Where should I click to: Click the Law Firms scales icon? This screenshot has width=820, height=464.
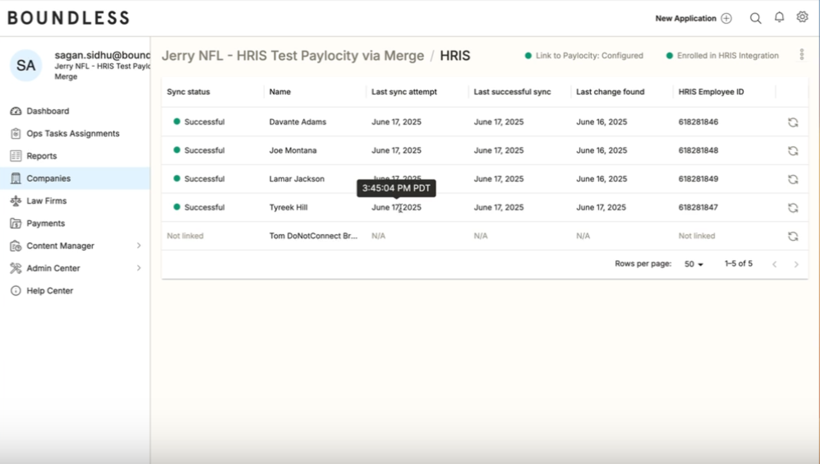click(x=16, y=201)
